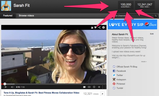Screen dimensions: 159x96
Task: Click the progress bar scrubber handle
Action: 5,84
